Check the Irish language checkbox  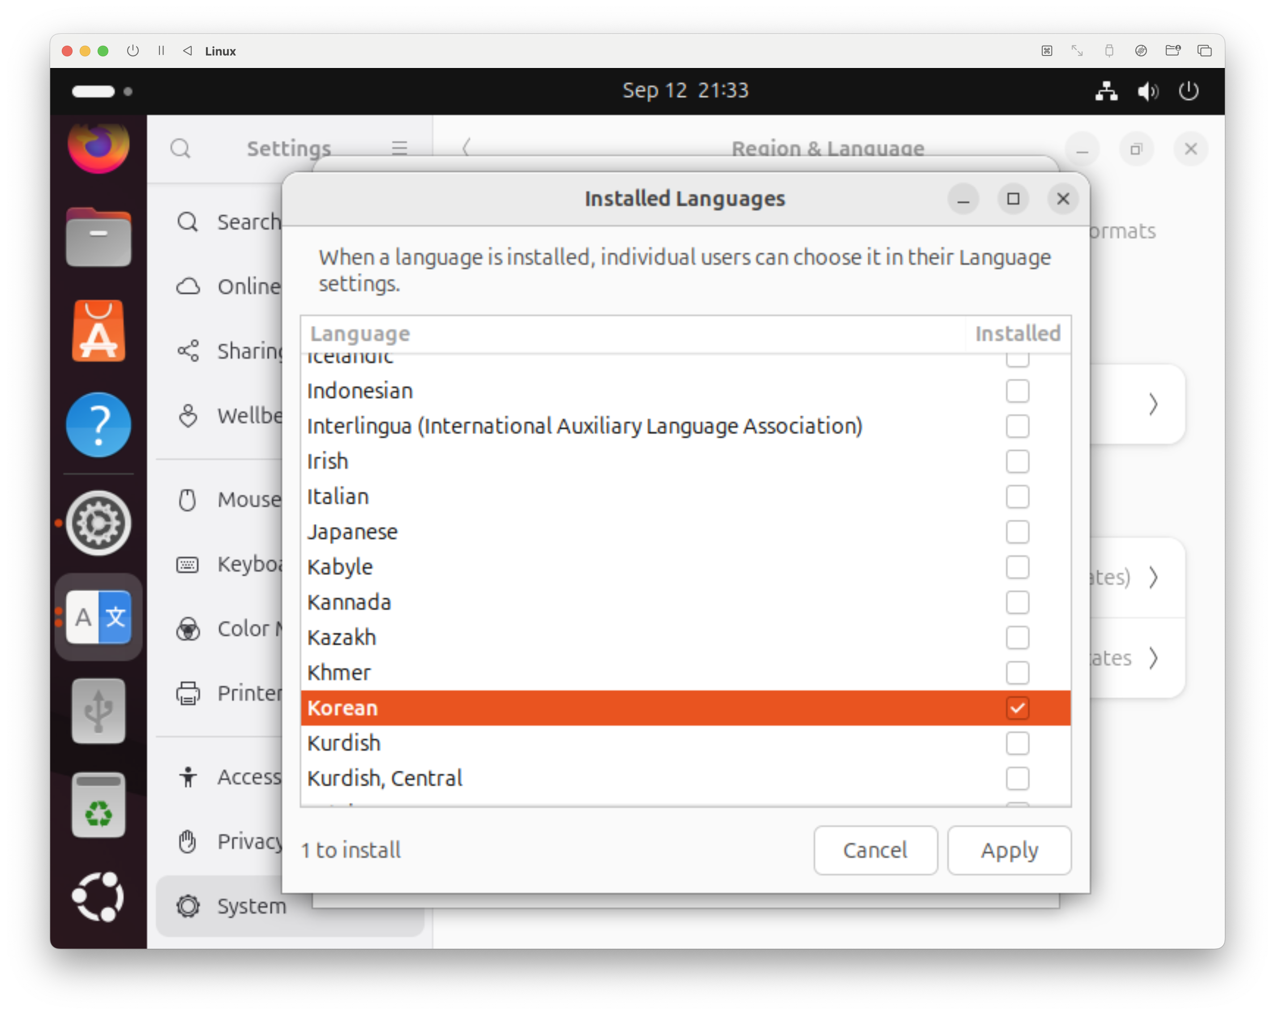[1017, 461]
